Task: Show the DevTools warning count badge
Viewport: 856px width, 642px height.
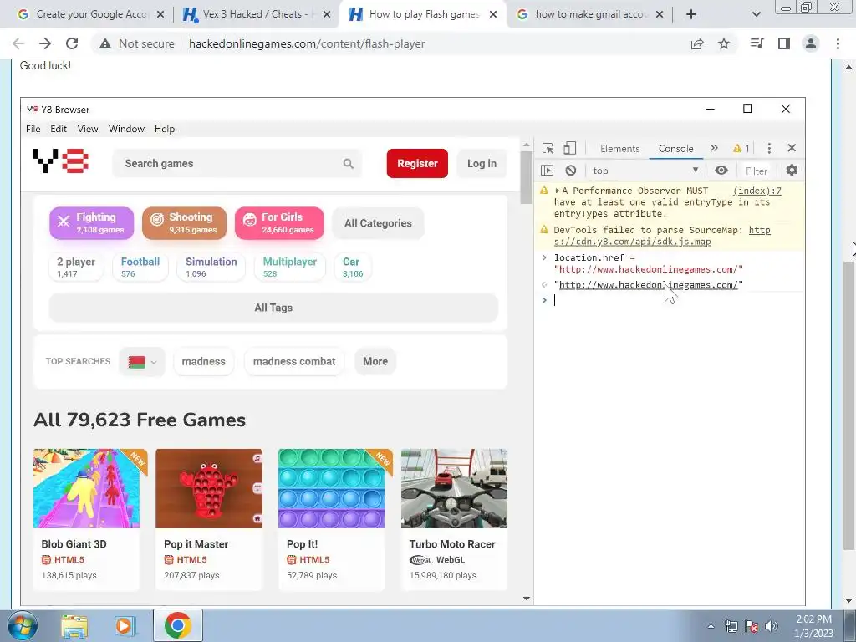Action: point(741,149)
